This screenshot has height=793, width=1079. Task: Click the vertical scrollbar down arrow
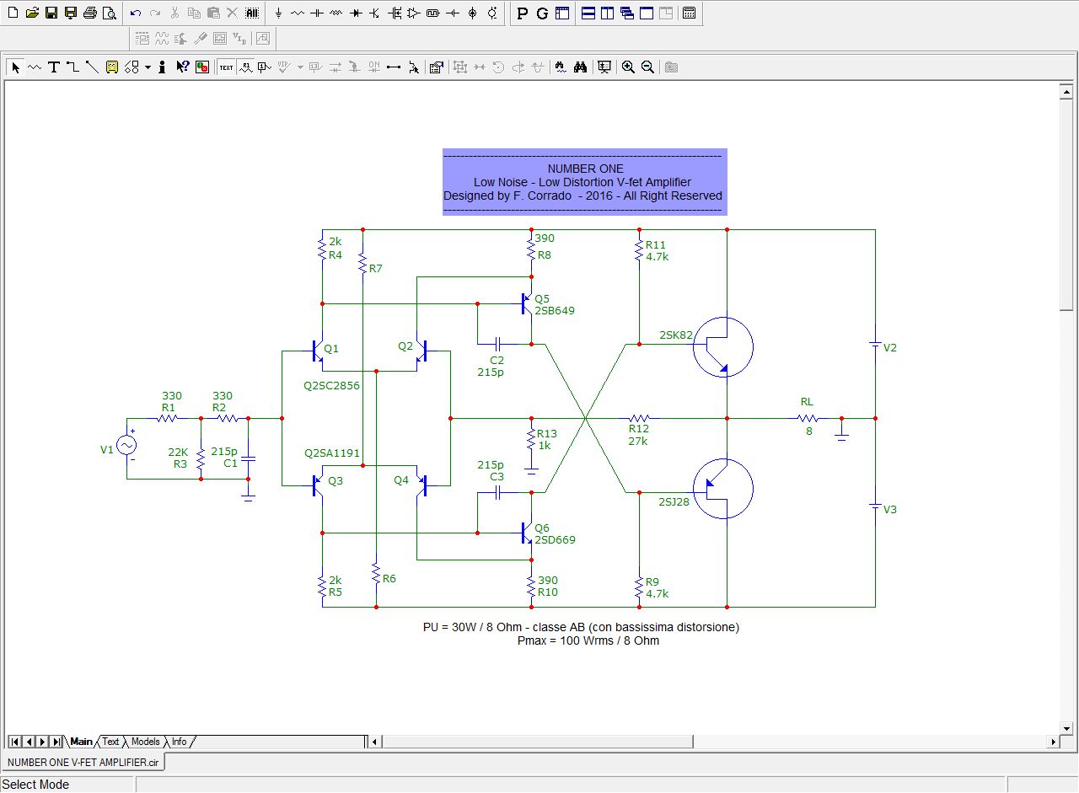(1066, 727)
